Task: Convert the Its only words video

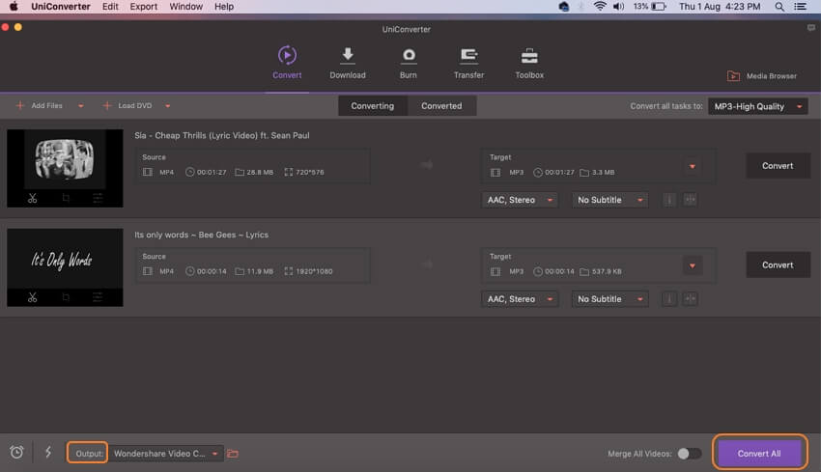Action: tap(778, 264)
